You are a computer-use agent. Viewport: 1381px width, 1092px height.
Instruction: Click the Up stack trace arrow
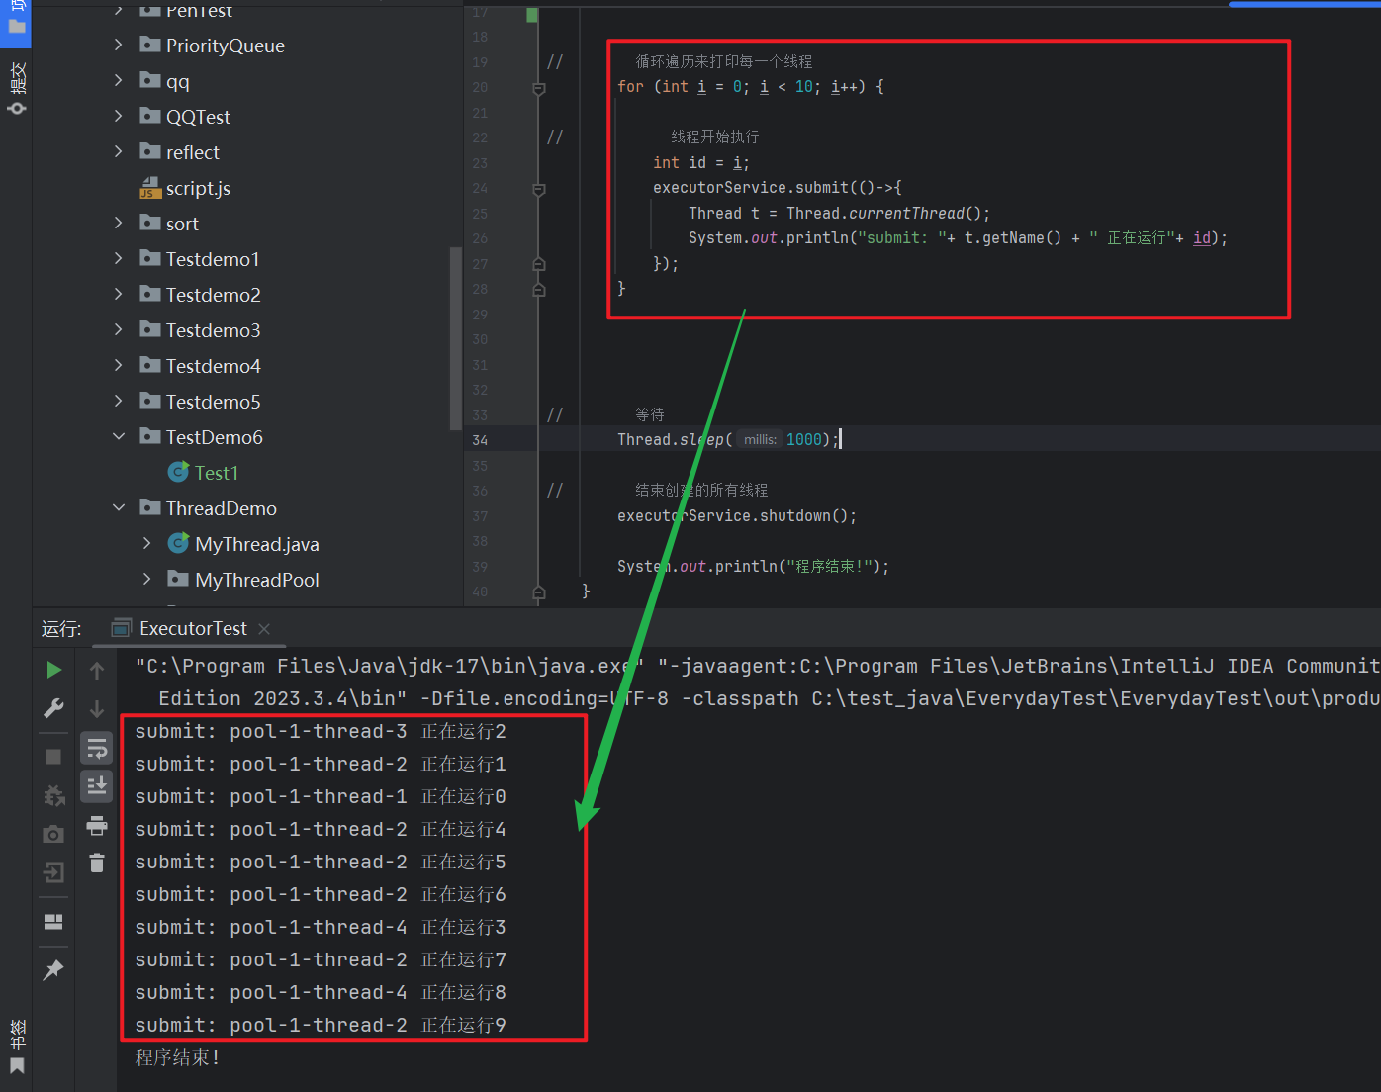[97, 671]
